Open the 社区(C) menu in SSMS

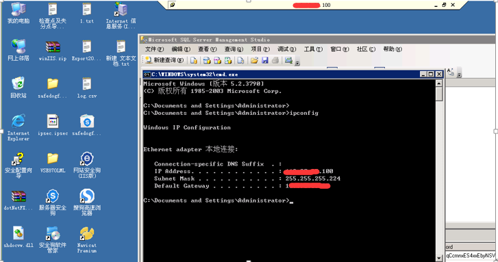point(366,49)
